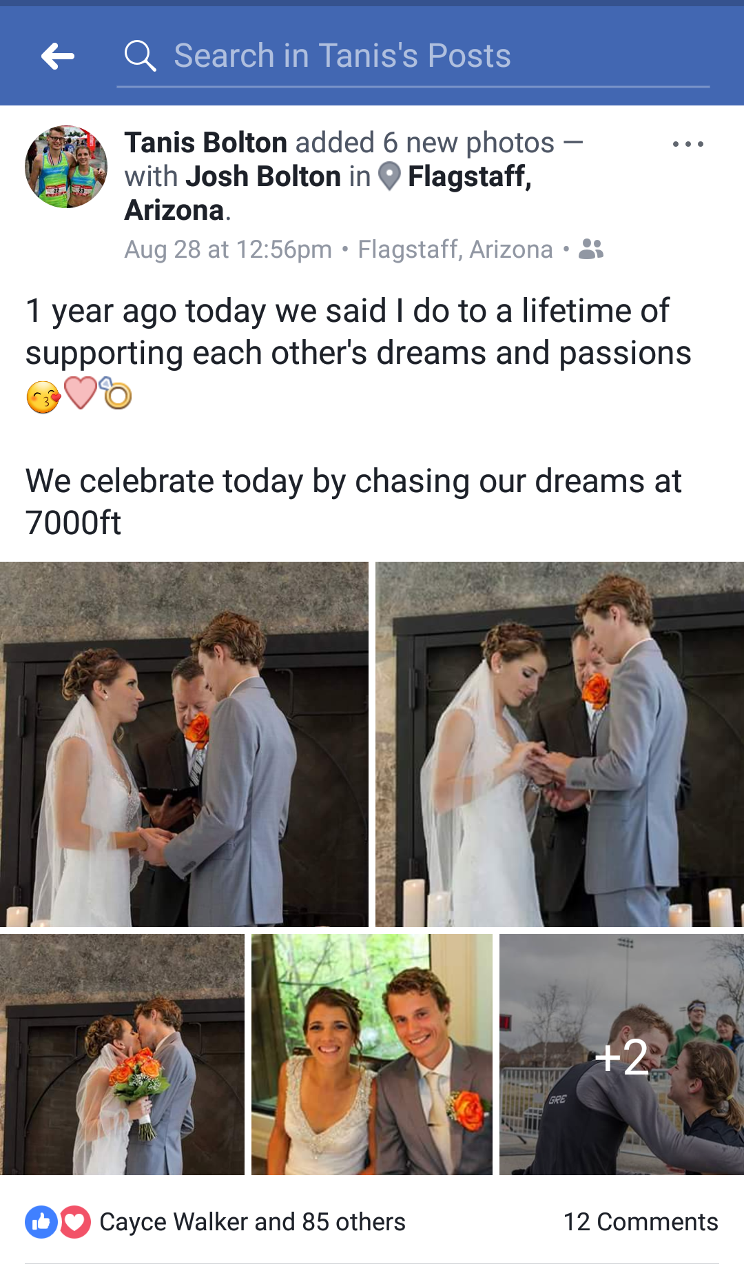Tap the search magnifier icon
The height and width of the screenshot is (1282, 744).
(140, 56)
